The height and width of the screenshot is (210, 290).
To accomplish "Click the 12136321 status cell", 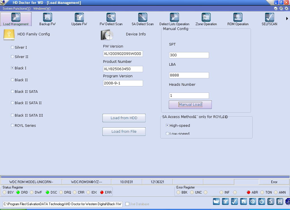I will pyautogui.click(x=157, y=182).
